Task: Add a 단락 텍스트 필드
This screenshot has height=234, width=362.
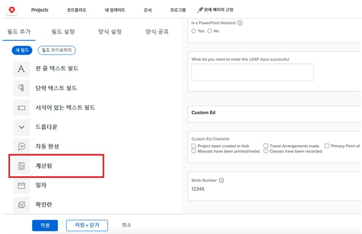Action: coord(56,88)
